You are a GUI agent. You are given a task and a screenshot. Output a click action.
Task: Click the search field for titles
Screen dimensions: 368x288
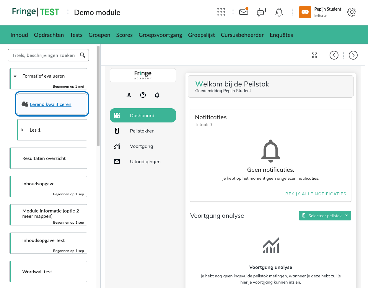pos(44,55)
